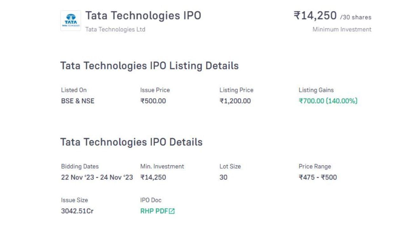Click the 3042.51Cr issue size value

click(77, 211)
